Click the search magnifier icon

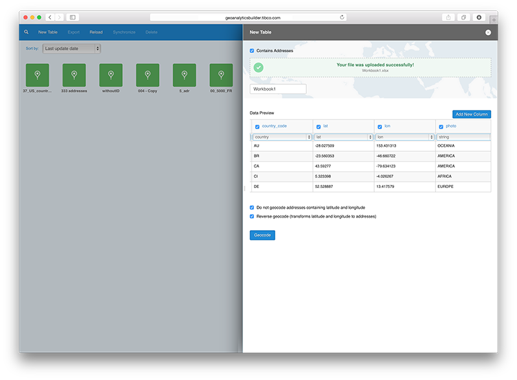click(x=26, y=32)
